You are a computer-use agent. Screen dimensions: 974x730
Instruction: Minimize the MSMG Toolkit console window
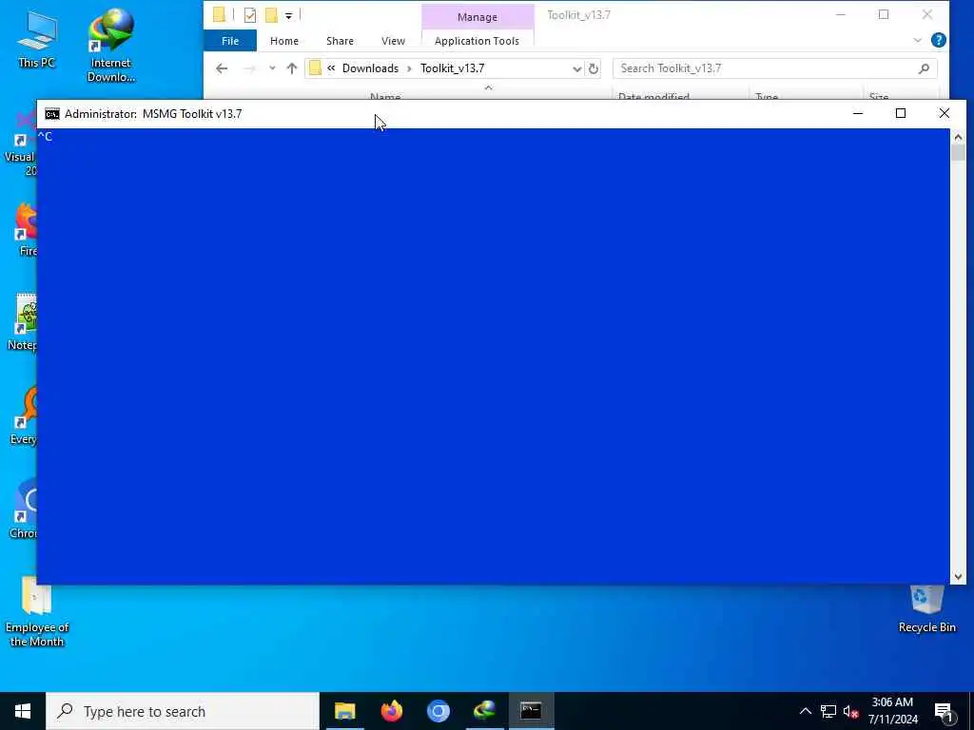pyautogui.click(x=858, y=114)
